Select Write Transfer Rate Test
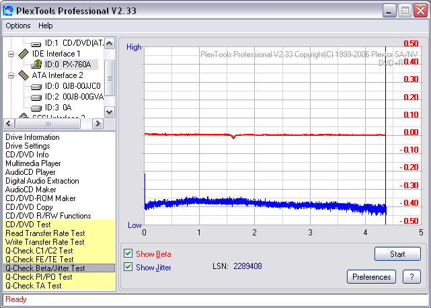 click(59, 242)
